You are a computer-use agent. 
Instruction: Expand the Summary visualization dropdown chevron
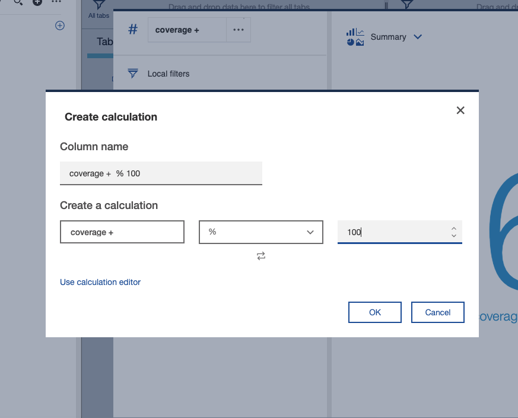418,37
